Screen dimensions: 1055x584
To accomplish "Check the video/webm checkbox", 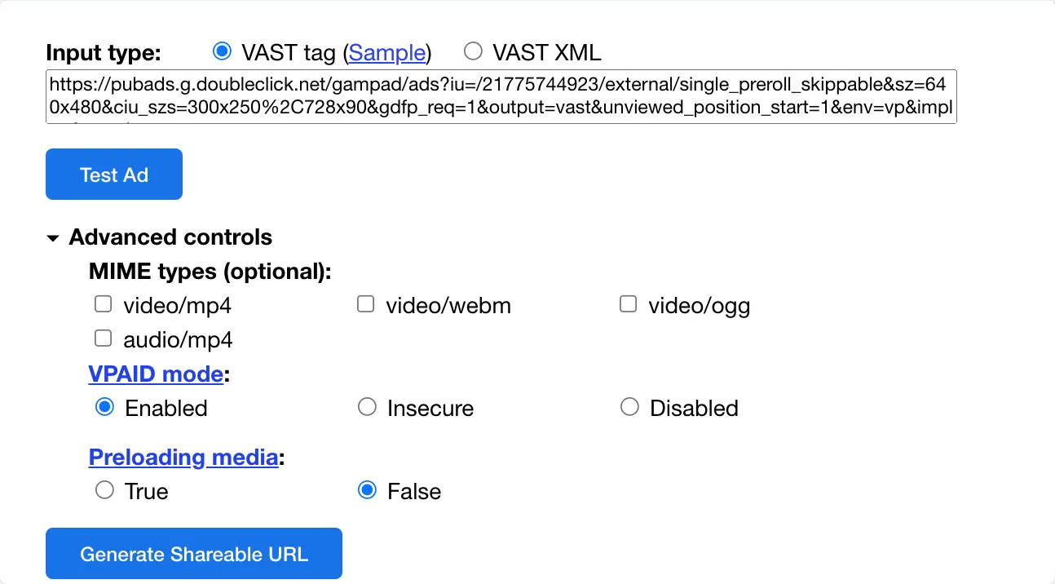I will (365, 303).
